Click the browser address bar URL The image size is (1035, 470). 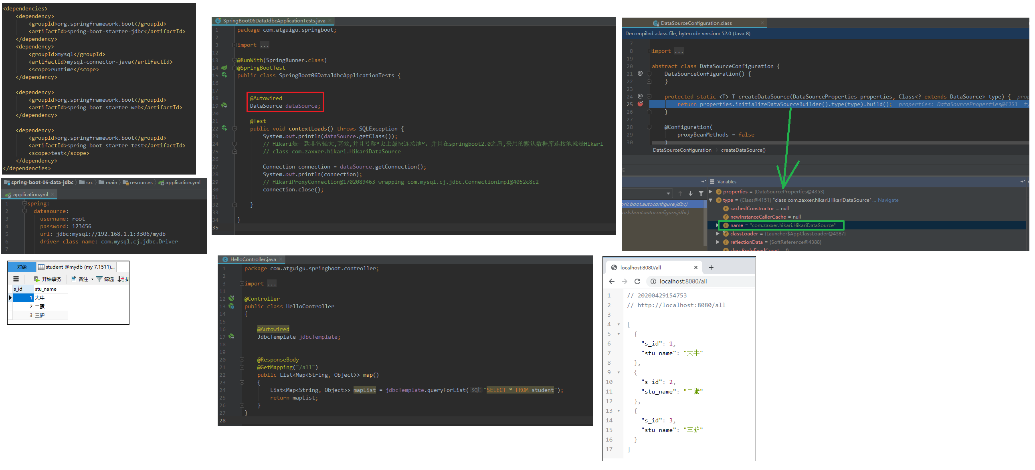(683, 281)
